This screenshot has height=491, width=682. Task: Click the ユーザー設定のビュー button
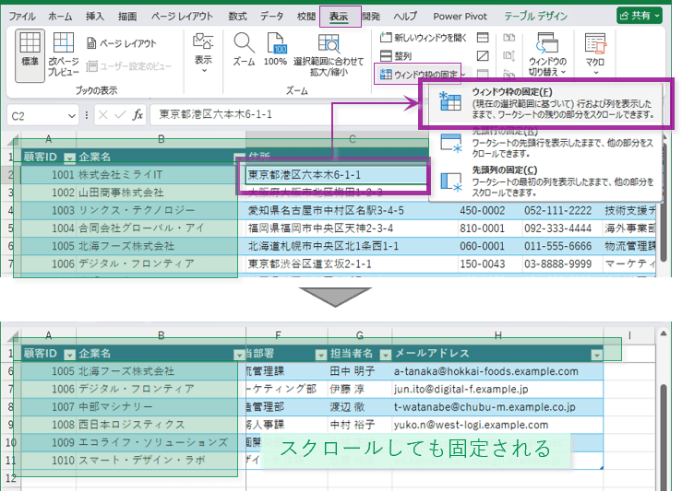point(129,66)
